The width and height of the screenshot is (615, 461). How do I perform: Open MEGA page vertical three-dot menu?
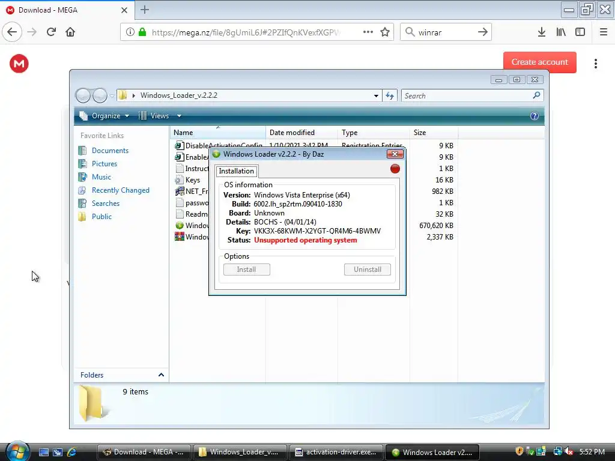595,64
